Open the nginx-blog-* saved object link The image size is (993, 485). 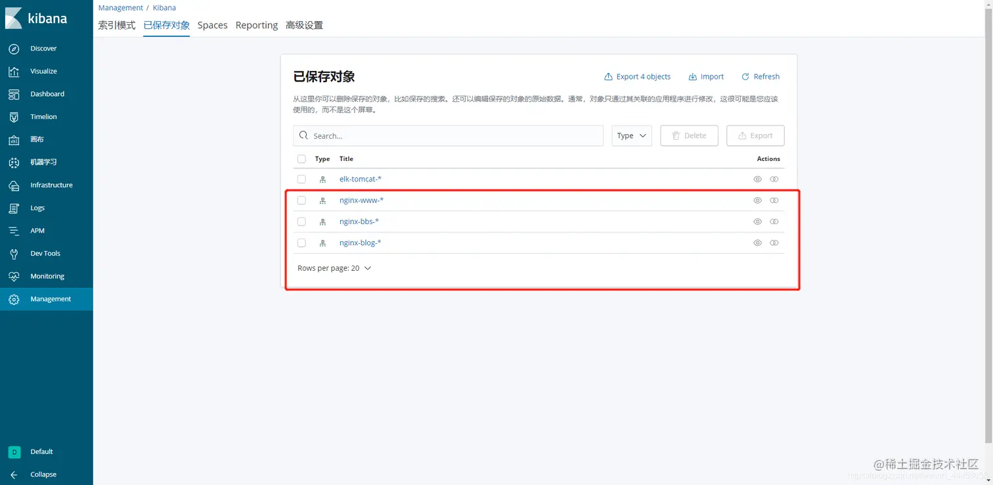coord(361,242)
